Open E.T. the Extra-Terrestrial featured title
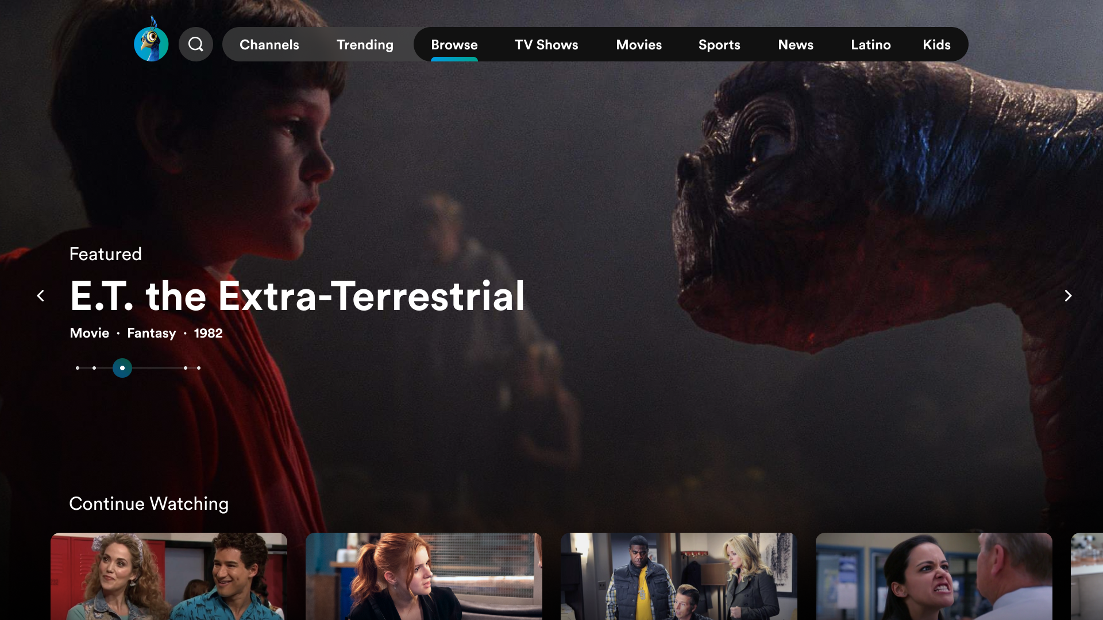The width and height of the screenshot is (1103, 620). (x=297, y=296)
